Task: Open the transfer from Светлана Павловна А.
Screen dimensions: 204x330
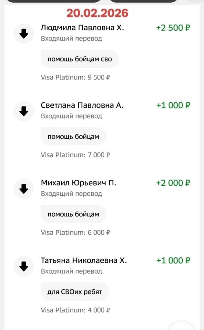Action: pos(82,105)
